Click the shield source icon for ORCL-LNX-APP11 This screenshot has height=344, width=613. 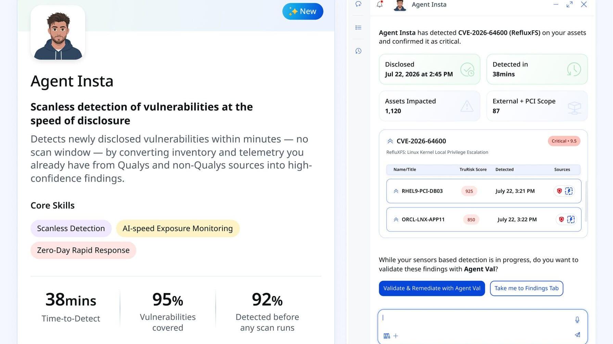(561, 219)
